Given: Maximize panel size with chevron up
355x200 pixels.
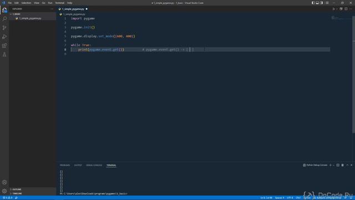Looking at the screenshot, I should tap(347, 165).
